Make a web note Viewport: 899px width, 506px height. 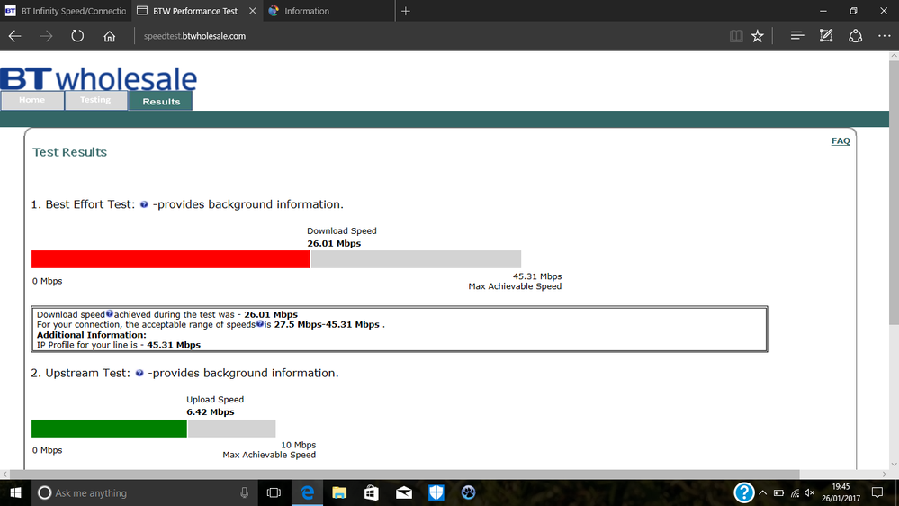[x=825, y=36]
